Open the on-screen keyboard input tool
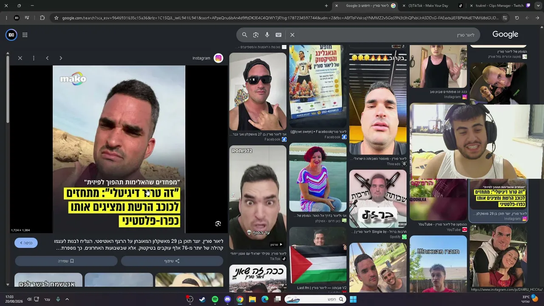Image resolution: width=544 pixels, height=306 pixels. pyautogui.click(x=278, y=35)
